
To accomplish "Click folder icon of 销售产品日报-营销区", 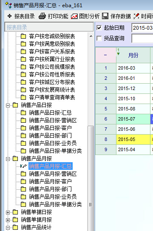I will point(23,120).
